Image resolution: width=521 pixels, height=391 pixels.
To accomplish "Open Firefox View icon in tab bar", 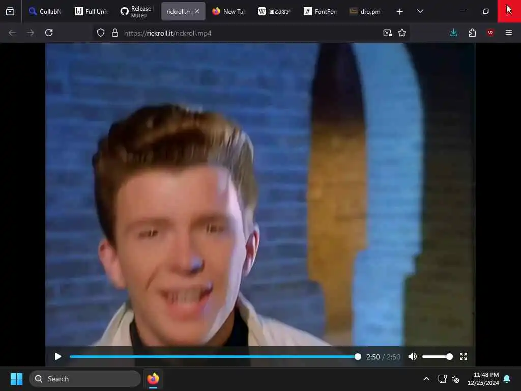I will (x=10, y=12).
